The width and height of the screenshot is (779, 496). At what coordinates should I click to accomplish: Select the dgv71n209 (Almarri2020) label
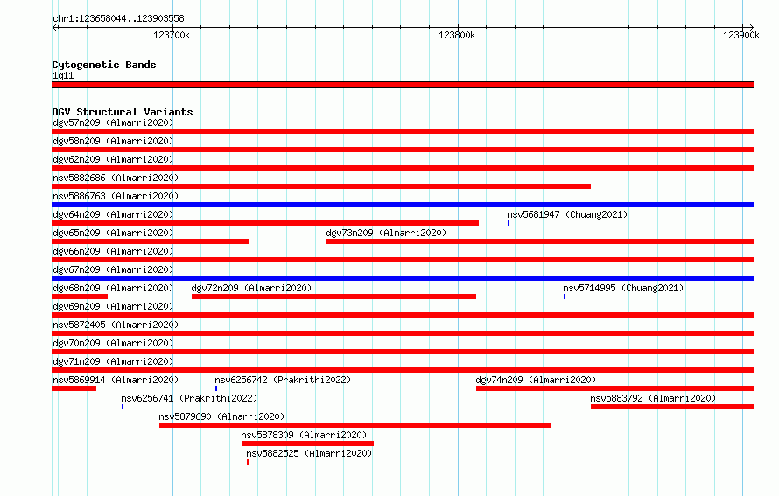pyautogui.click(x=113, y=361)
